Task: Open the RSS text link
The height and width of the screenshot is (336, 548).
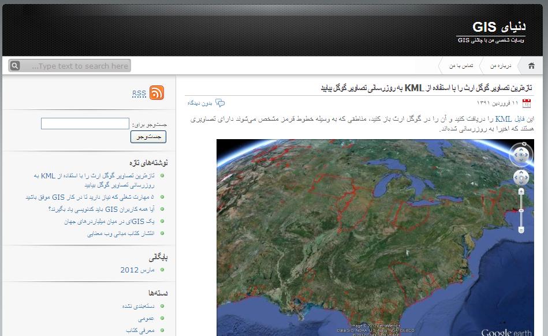Action: pos(139,94)
